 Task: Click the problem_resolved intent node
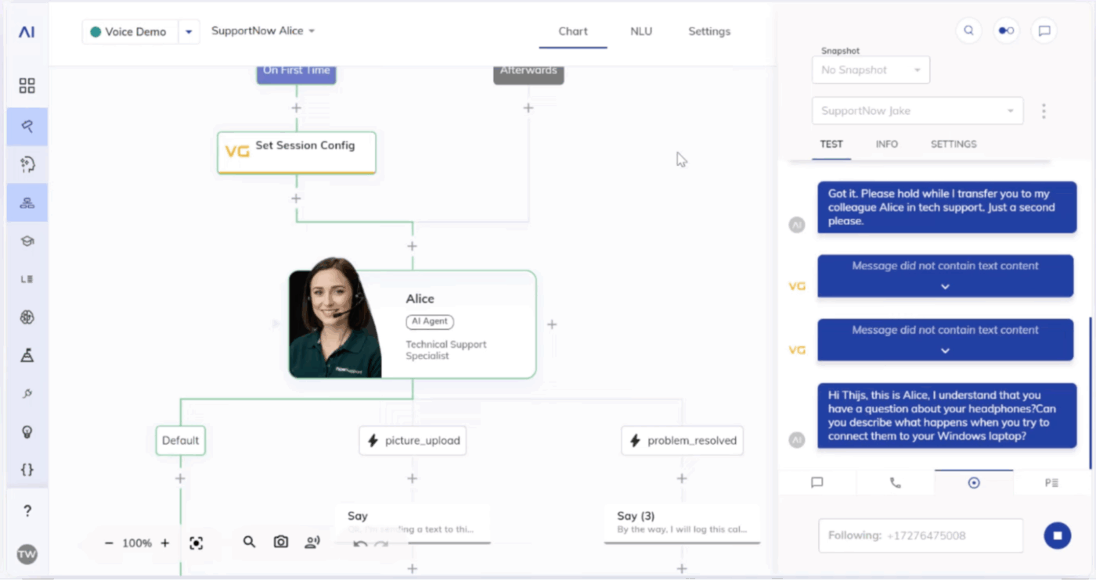[x=681, y=440]
